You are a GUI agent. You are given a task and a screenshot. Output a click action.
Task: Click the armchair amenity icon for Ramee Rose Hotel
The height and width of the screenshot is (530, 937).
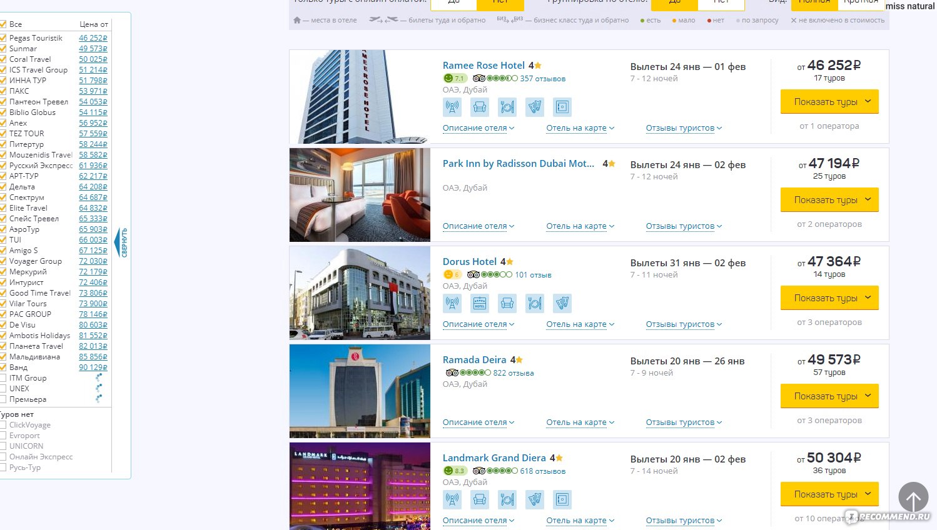pos(480,107)
